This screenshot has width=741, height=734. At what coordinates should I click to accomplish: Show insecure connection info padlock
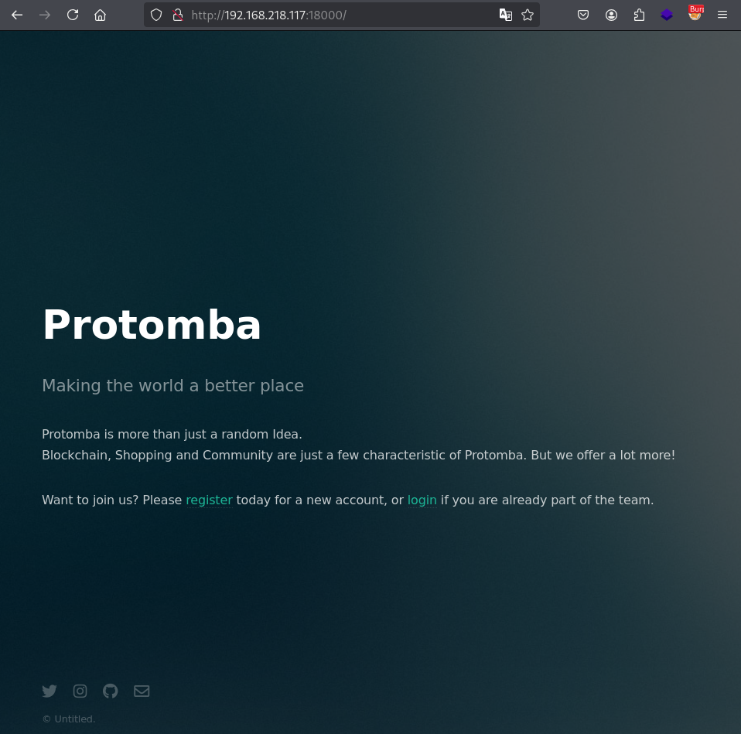pyautogui.click(x=178, y=15)
